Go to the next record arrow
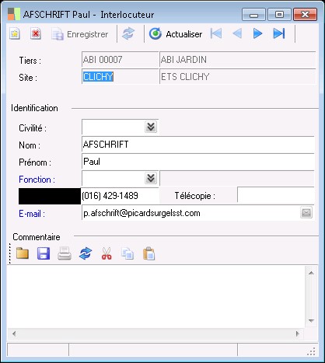This screenshot has width=325, height=363. tap(258, 33)
